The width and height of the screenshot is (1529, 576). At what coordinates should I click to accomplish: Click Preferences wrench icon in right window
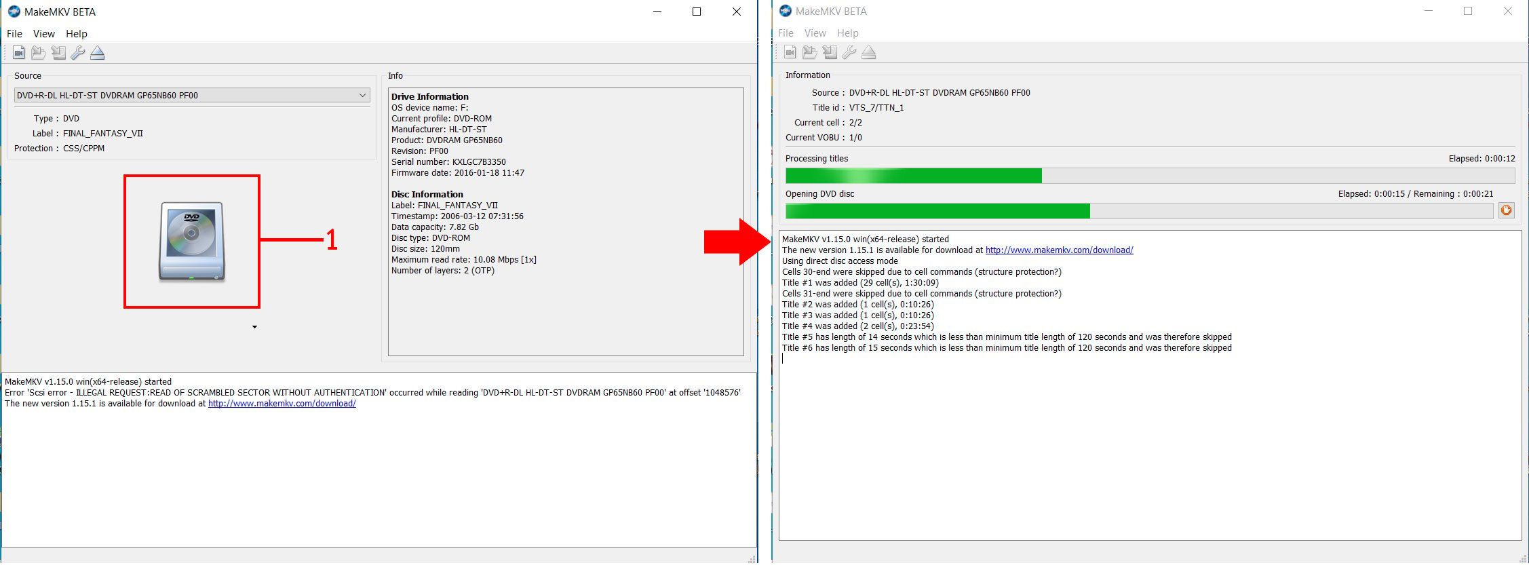pyautogui.click(x=849, y=52)
